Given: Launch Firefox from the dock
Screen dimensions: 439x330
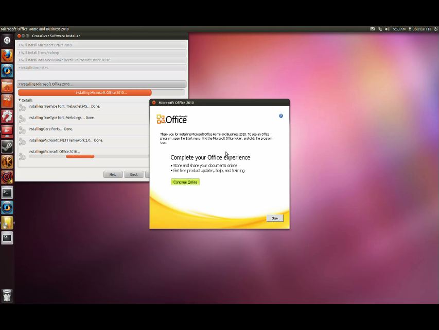Looking at the screenshot, I should [x=7, y=55].
